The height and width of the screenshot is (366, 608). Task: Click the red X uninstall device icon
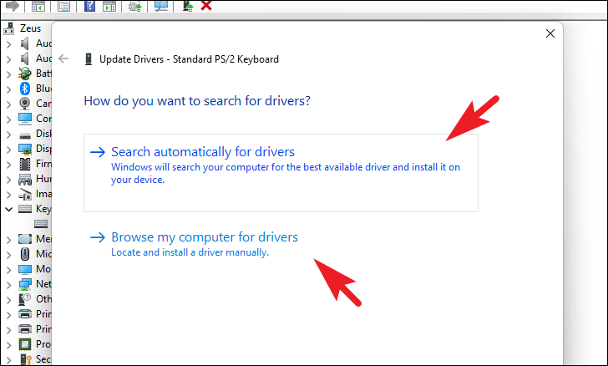[x=206, y=6]
